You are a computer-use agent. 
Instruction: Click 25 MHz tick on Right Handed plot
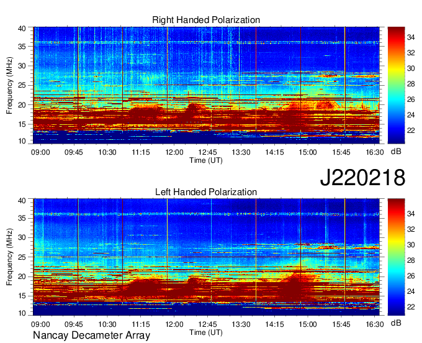click(x=22, y=85)
